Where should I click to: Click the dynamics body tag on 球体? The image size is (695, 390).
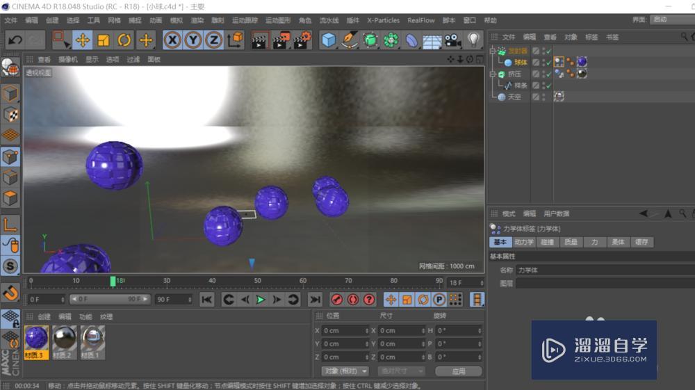(x=559, y=62)
